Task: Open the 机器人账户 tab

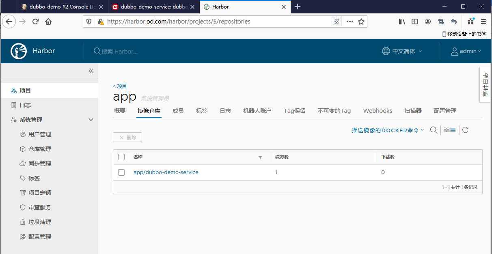Action: coord(257,111)
